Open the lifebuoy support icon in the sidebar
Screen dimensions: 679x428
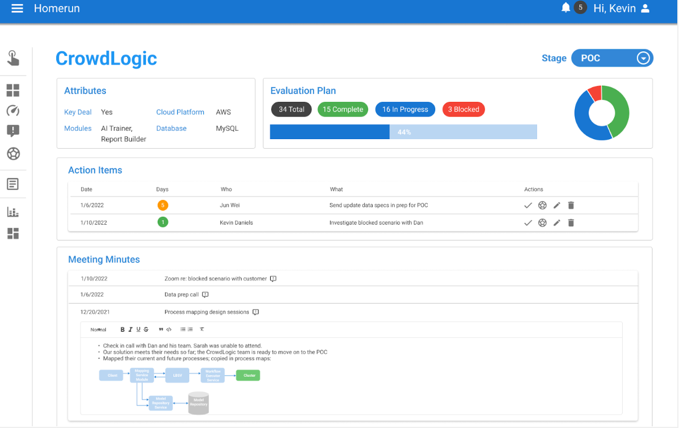13,153
